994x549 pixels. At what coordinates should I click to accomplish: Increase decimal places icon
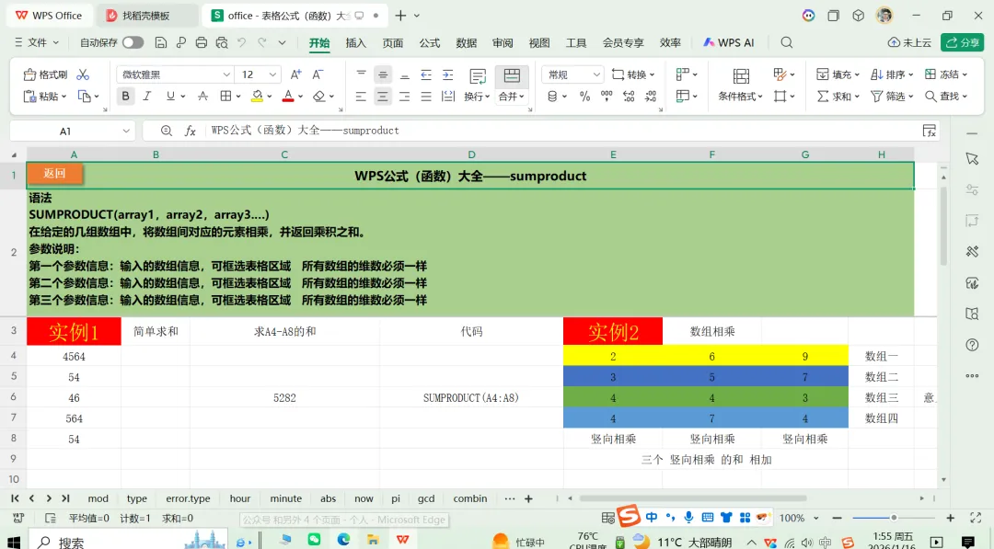point(629,97)
